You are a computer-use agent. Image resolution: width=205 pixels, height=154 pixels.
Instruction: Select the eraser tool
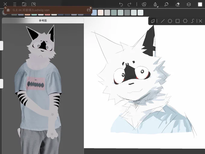click(x=178, y=4)
